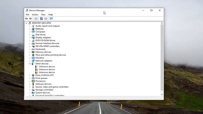Expand the Network adapters node arrow

pyautogui.click(x=29, y=61)
